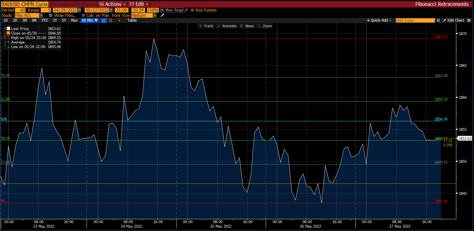Enable the Key Events checkbox

192,10
